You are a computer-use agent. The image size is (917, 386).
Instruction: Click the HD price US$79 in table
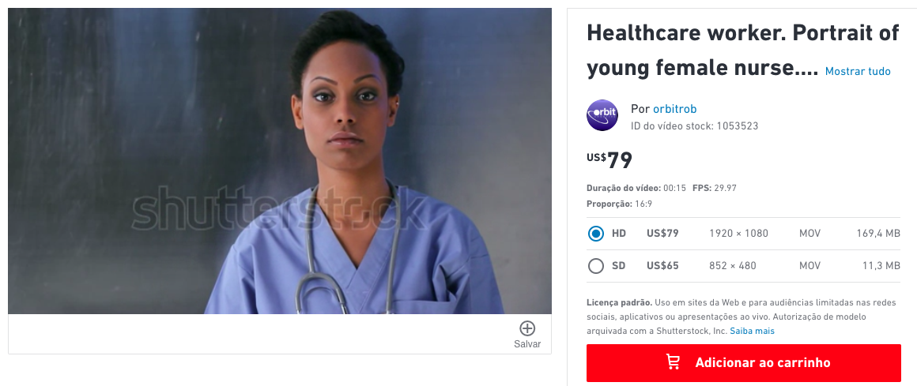click(662, 234)
